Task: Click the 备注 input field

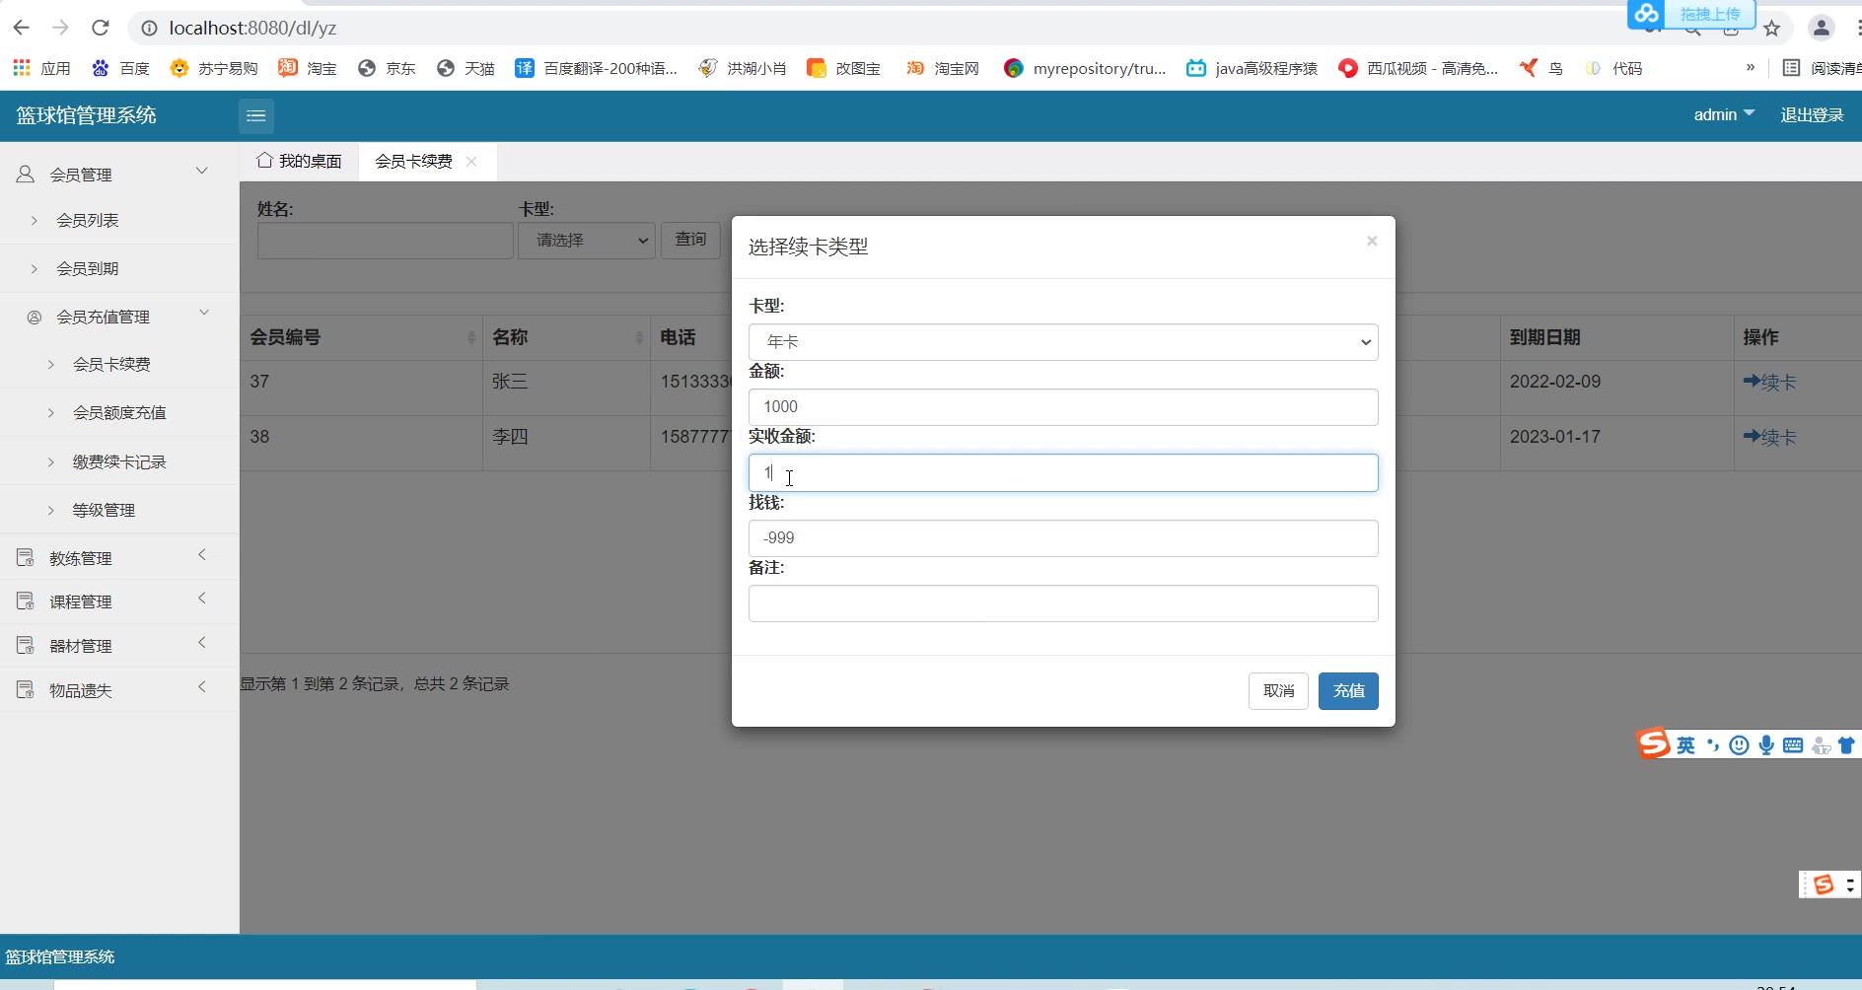Action: [x=1062, y=603]
